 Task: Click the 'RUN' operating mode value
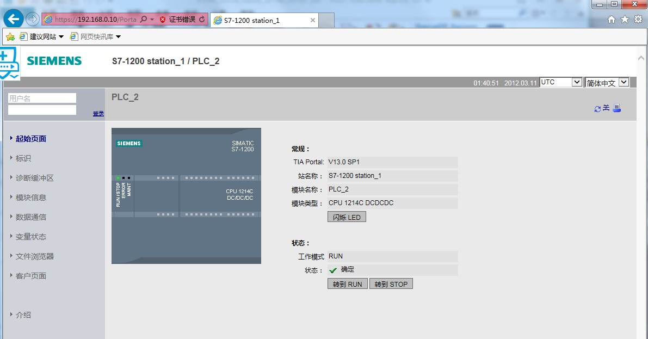tap(336, 256)
